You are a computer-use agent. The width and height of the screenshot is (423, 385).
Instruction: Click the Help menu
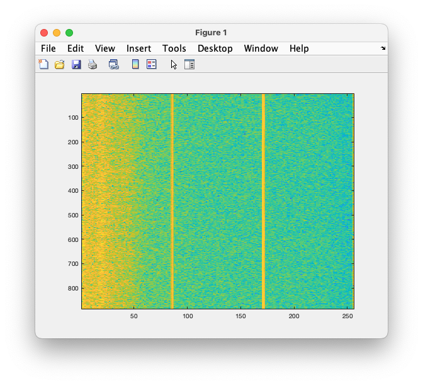coord(299,49)
